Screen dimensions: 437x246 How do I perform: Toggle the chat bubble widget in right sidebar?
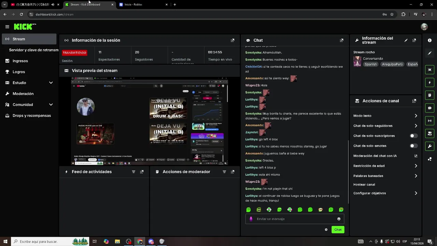pos(429,108)
